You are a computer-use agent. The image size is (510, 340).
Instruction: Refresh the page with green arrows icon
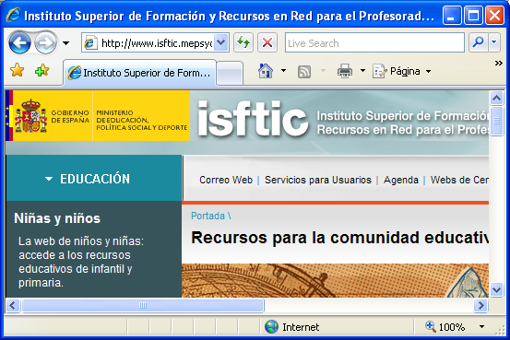coord(243,42)
